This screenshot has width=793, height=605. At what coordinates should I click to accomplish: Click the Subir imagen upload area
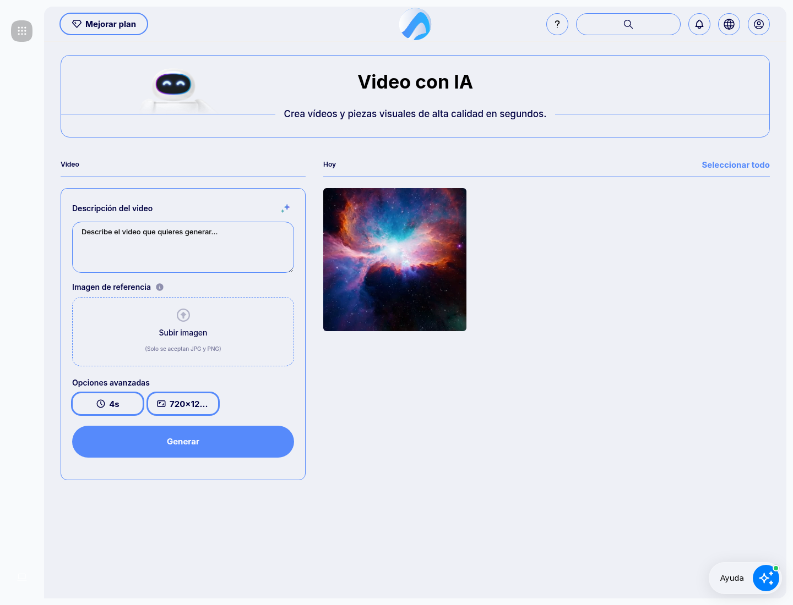click(x=183, y=332)
